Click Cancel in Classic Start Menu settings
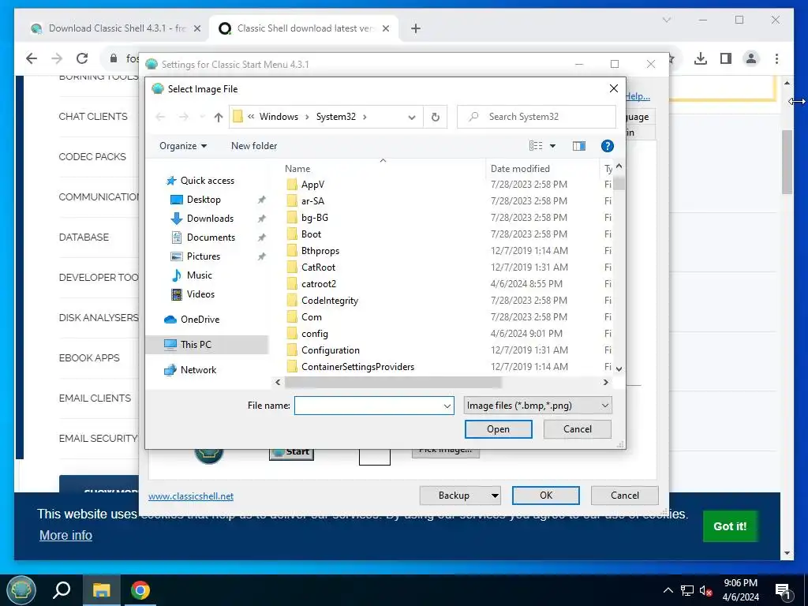The image size is (808, 606). [x=625, y=496]
